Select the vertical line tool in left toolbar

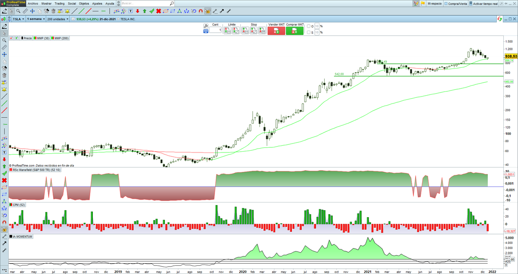click(x=4, y=131)
